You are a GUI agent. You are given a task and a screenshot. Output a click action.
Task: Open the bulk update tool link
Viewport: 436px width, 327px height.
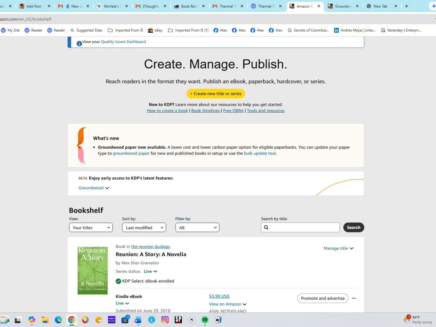click(260, 153)
